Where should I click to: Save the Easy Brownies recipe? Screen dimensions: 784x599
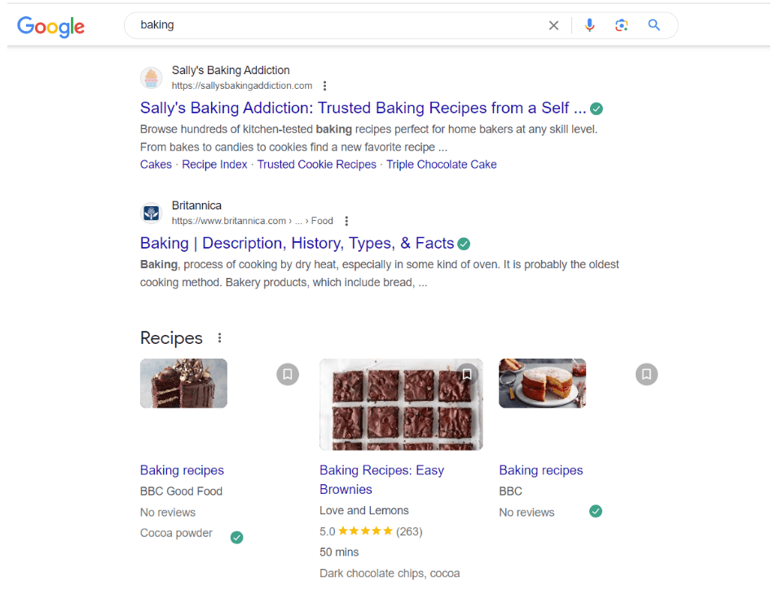click(467, 374)
